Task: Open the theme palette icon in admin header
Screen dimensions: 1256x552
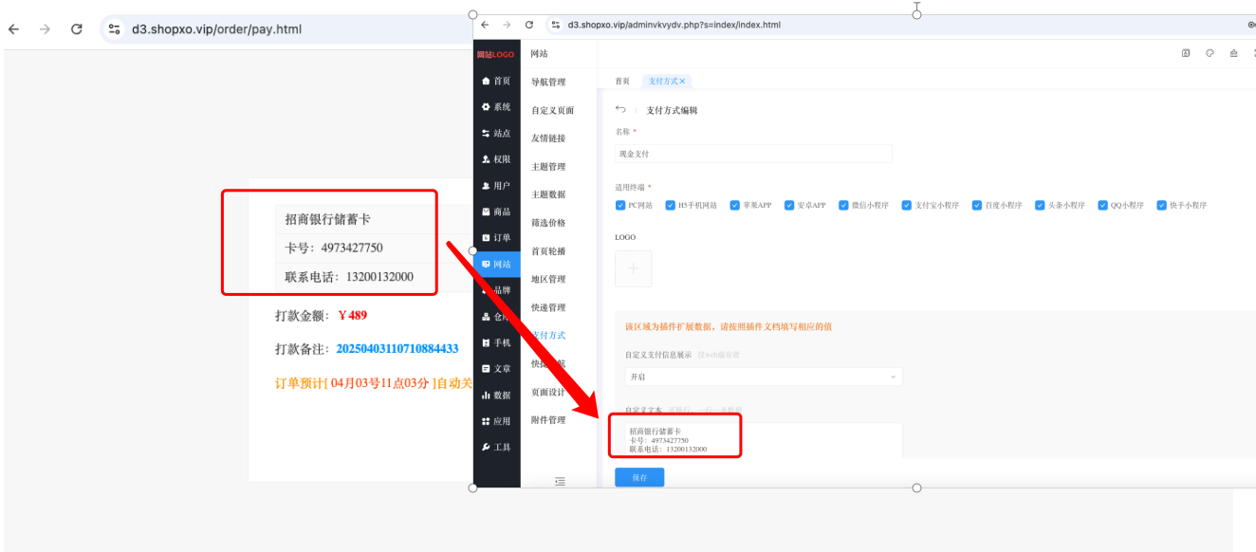Action: pos(1210,53)
